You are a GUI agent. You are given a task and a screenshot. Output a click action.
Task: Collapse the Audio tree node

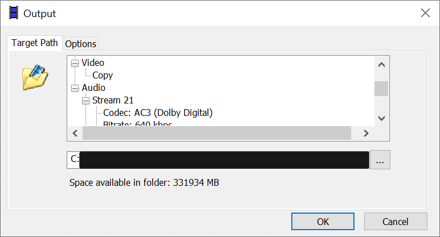75,88
